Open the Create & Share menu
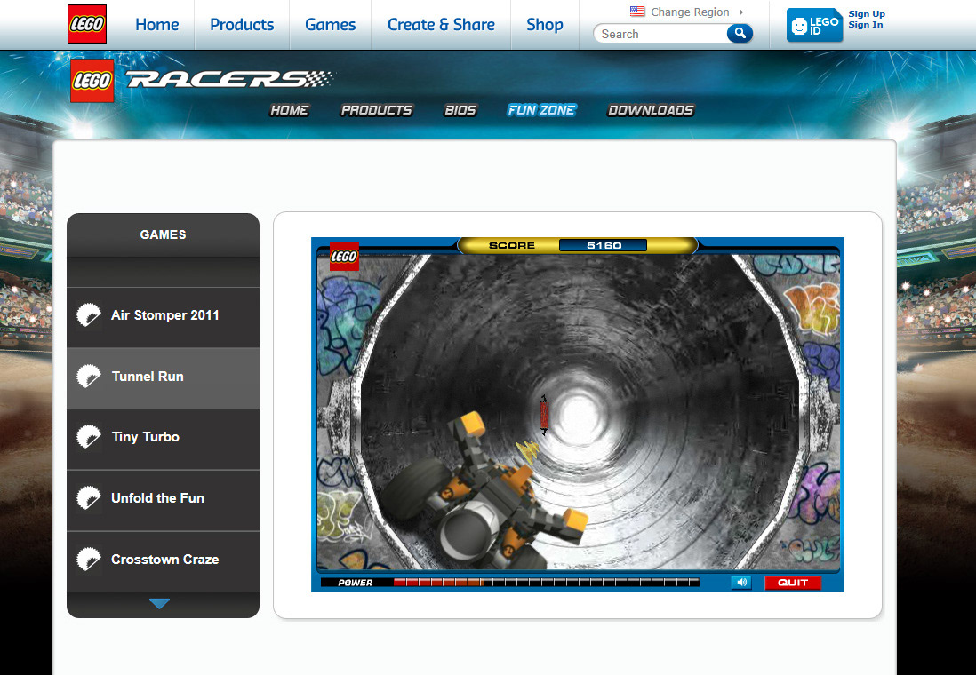976x675 pixels. (x=441, y=24)
